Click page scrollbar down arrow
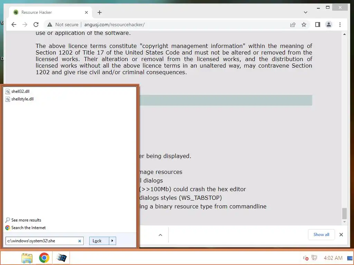This screenshot has height=265, width=354. 344,222
